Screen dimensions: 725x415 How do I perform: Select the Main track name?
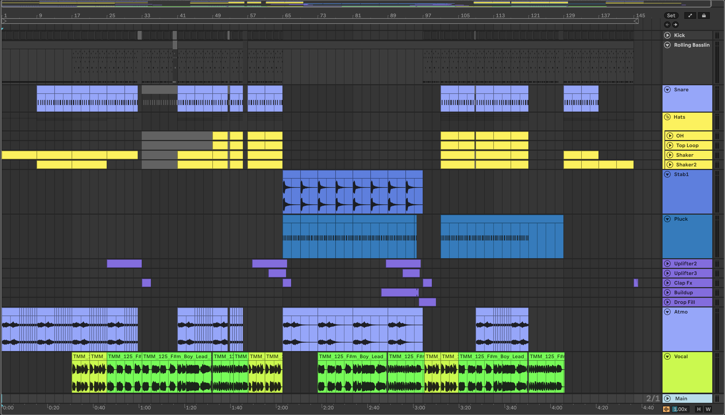click(x=681, y=399)
